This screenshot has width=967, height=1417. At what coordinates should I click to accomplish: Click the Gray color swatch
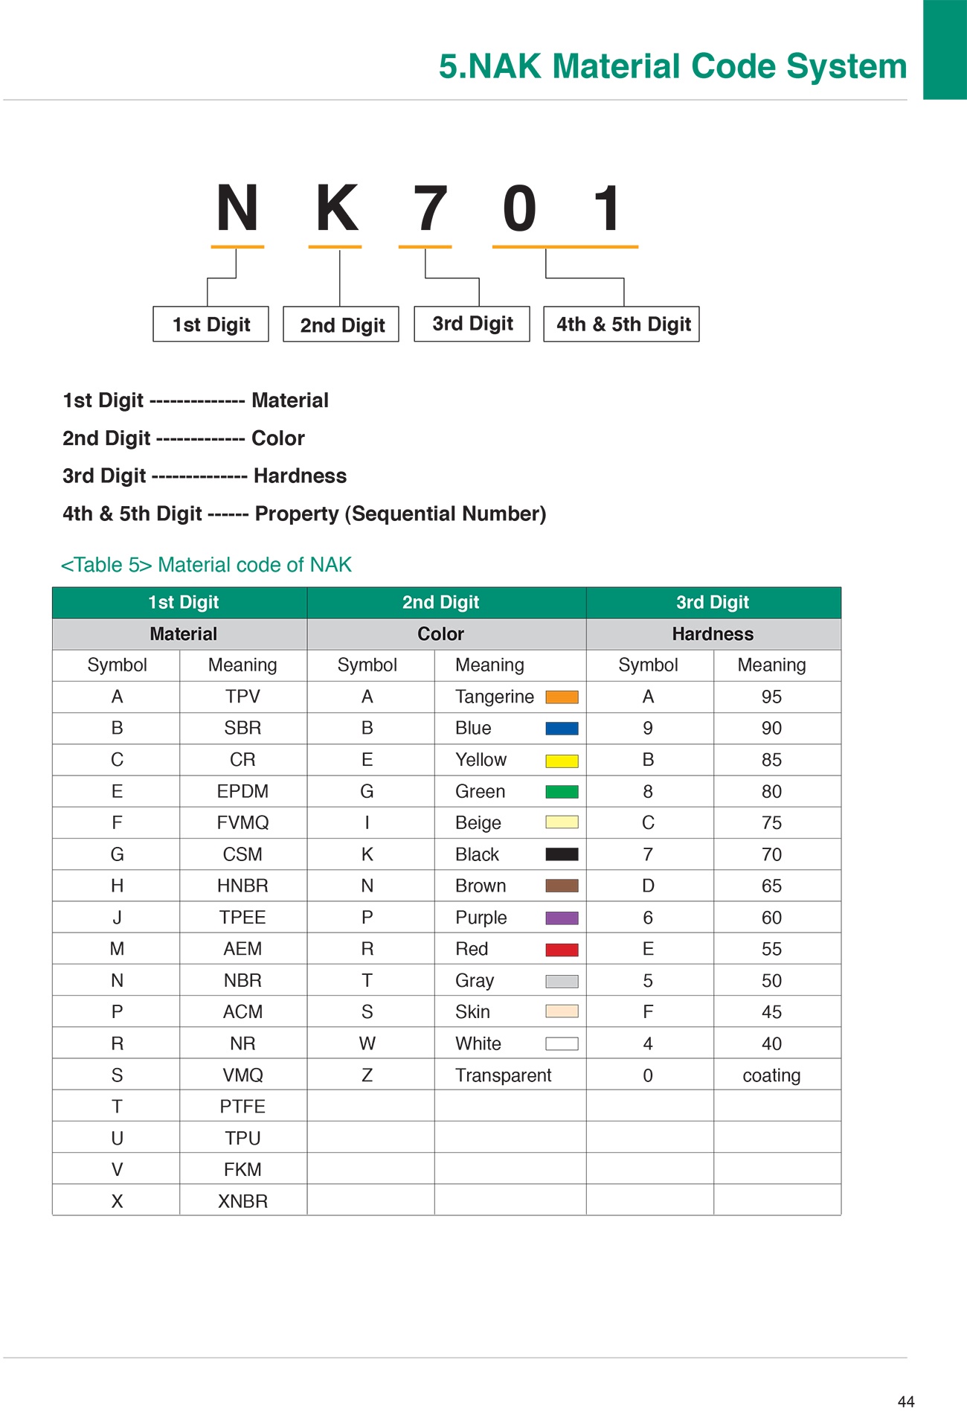[x=562, y=981]
